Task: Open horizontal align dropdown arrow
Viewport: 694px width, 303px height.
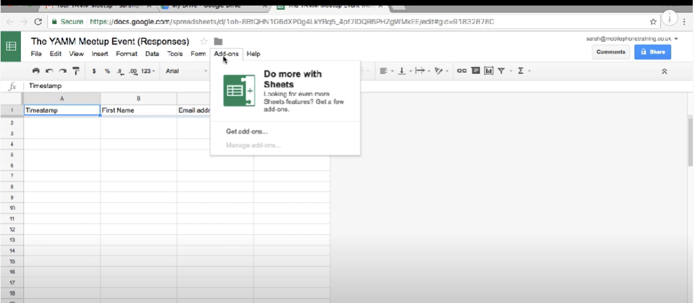Action: 392,71
